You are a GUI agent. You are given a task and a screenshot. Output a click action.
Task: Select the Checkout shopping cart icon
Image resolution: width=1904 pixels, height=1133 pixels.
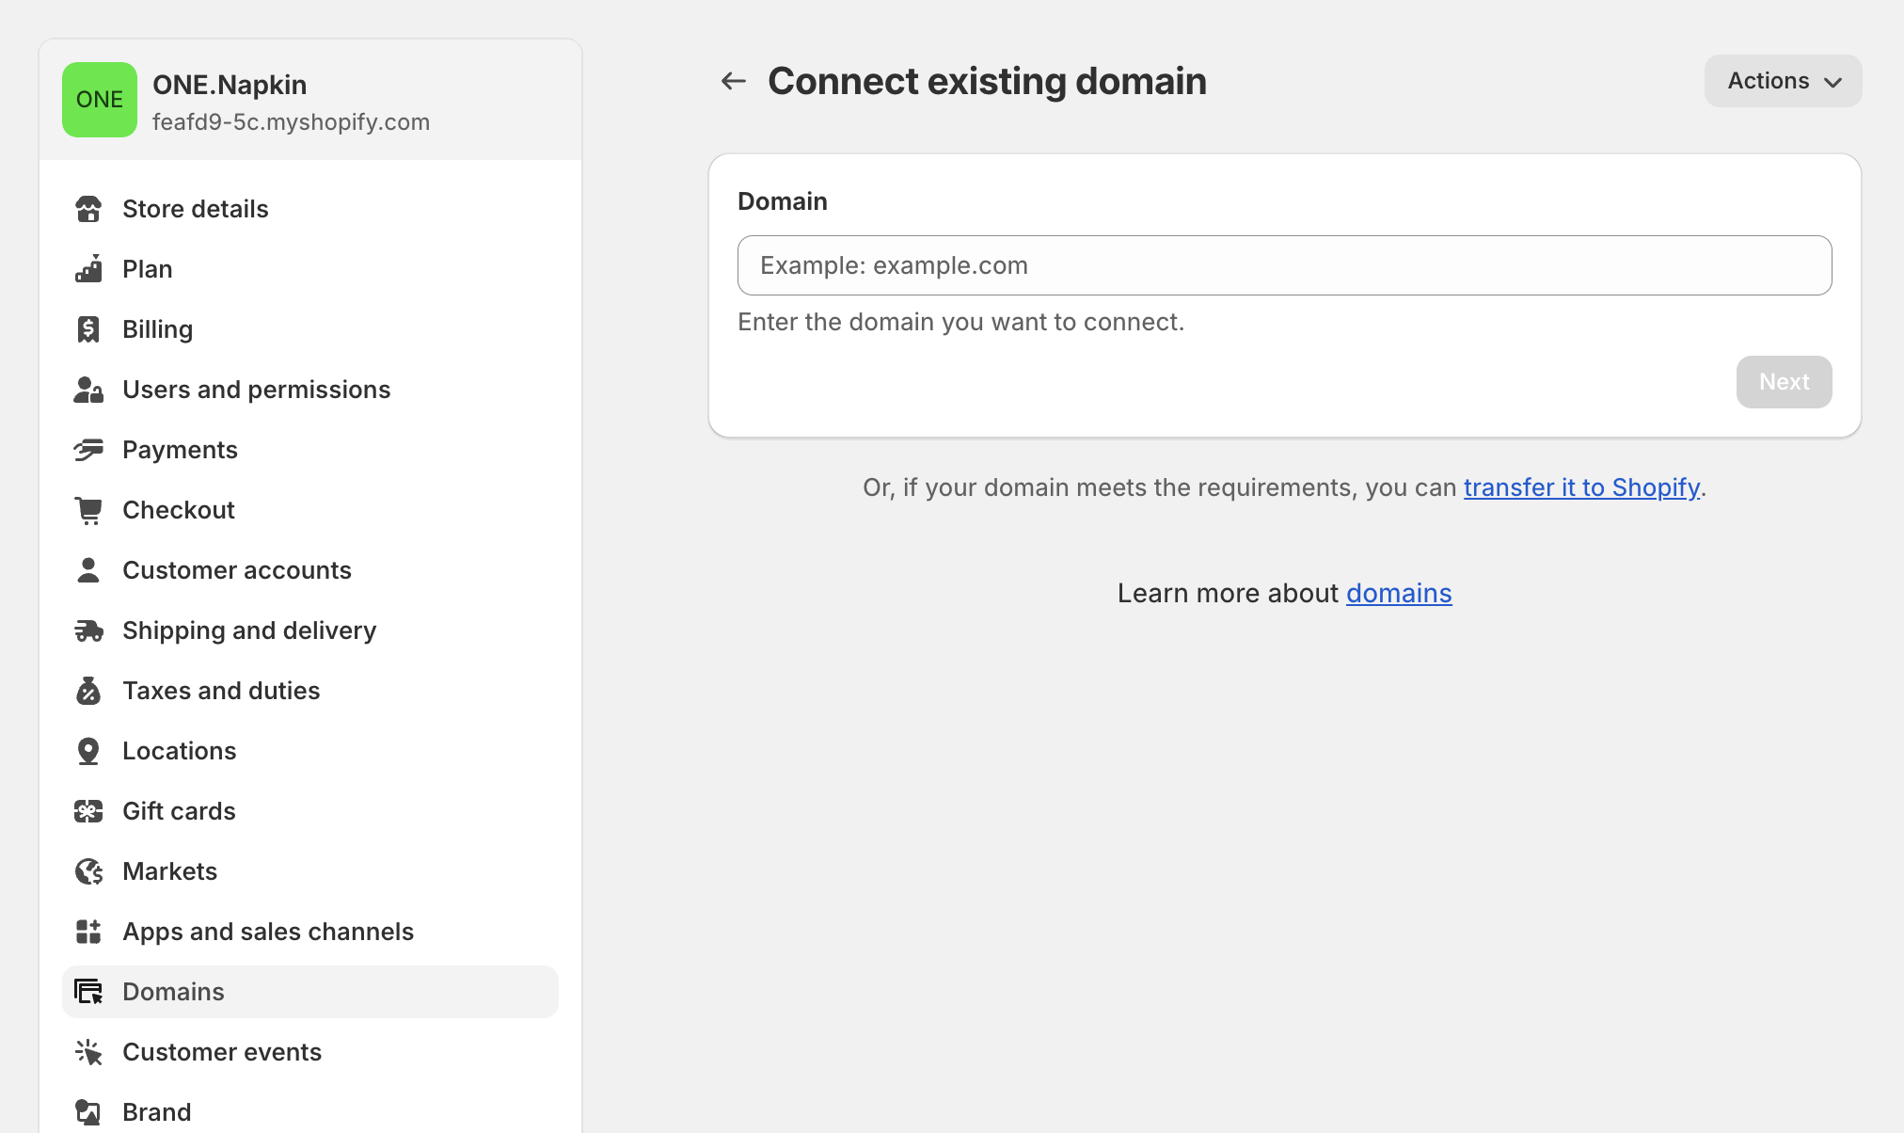pos(89,510)
